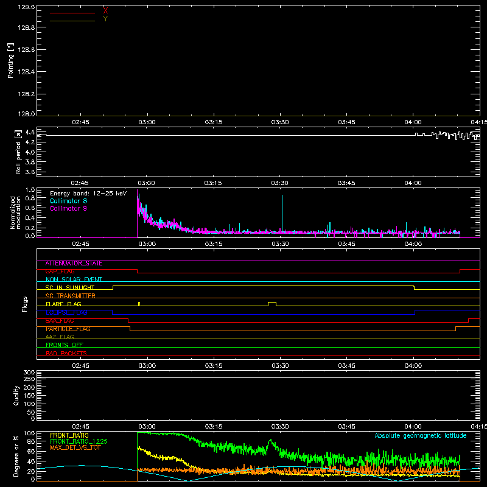Select the "X" legend label in Pointing panel
This screenshot has width=487, height=487.
click(105, 11)
